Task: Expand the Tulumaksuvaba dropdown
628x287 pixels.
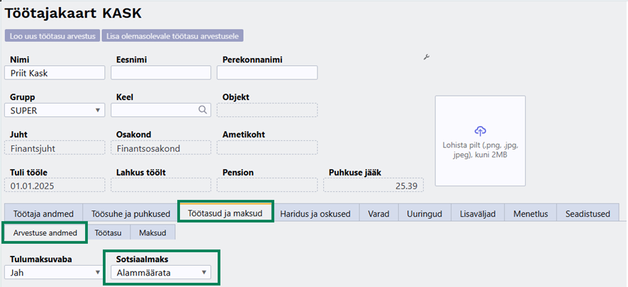Action: pyautogui.click(x=55, y=272)
